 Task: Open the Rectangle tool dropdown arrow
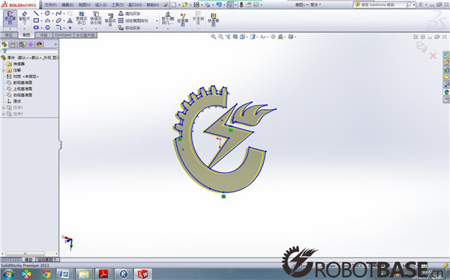tap(41, 21)
